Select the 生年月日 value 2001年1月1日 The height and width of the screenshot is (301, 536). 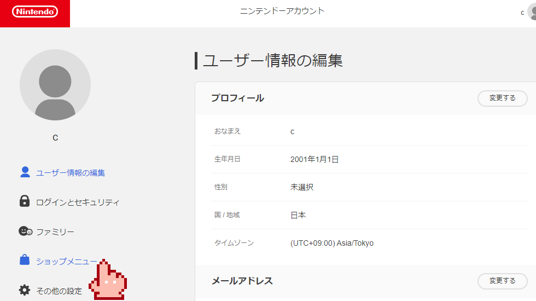tap(314, 159)
